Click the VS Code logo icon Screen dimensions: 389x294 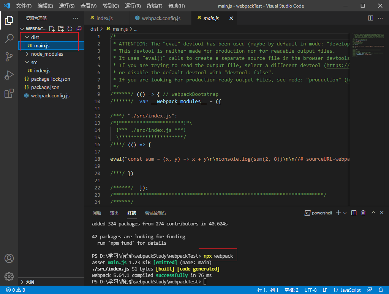click(x=7, y=6)
